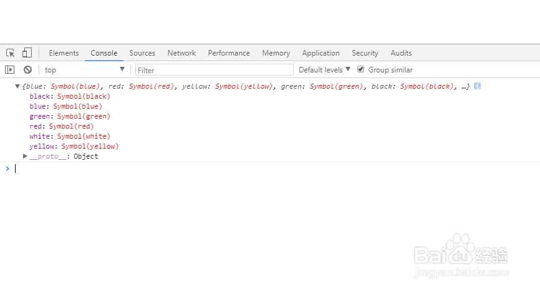Screen dimensions: 540x291
Task: Select the Security tab
Action: [365, 52]
